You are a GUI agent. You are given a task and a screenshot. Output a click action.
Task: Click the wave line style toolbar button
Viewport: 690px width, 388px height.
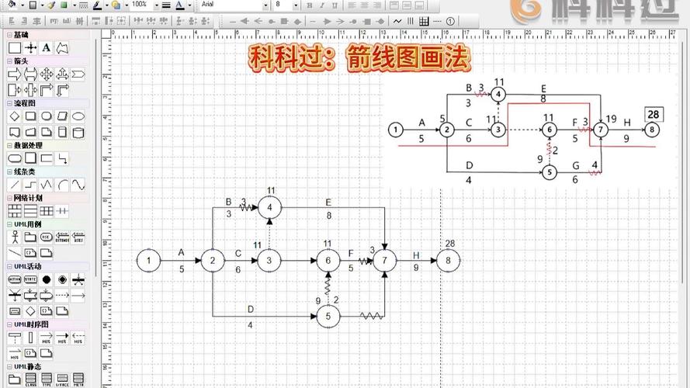(x=397, y=21)
